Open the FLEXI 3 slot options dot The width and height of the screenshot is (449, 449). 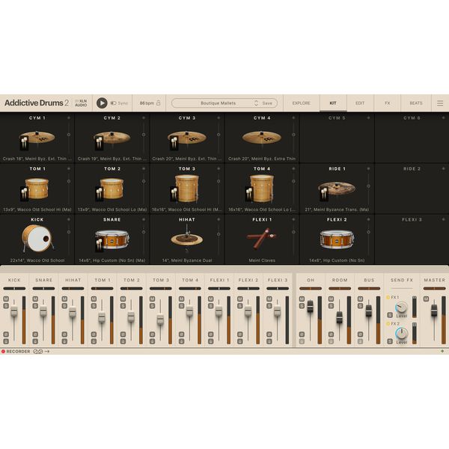click(x=443, y=219)
